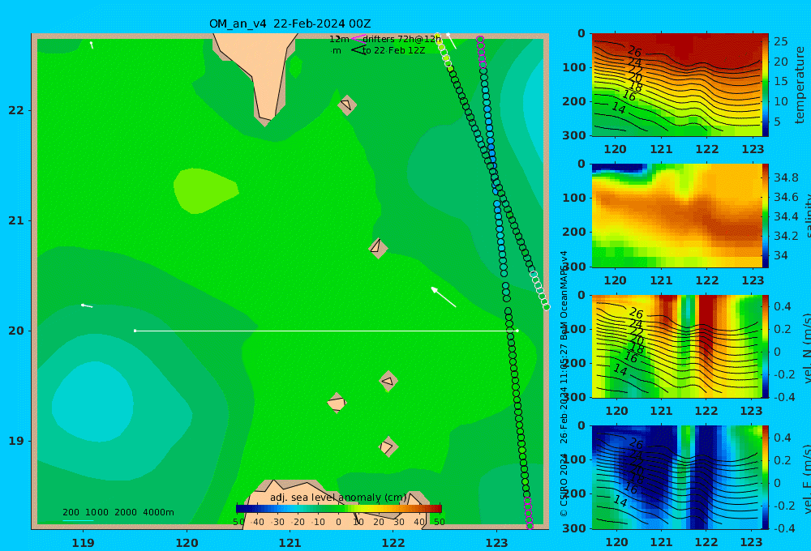Click the 'adj. sea level anomaly (cm)' label
This screenshot has width=811, height=551.
[338, 498]
